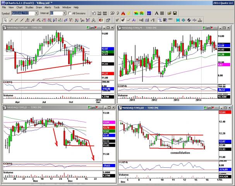
Task: Toggle red icon button on 60-minute chart header
Action: 215,108
